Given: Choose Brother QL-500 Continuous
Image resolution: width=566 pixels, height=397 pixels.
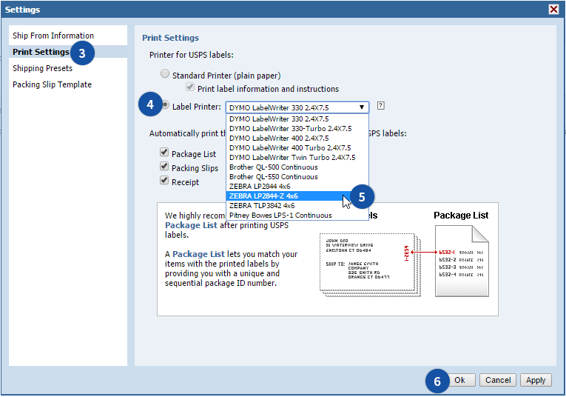Looking at the screenshot, I should point(297,167).
